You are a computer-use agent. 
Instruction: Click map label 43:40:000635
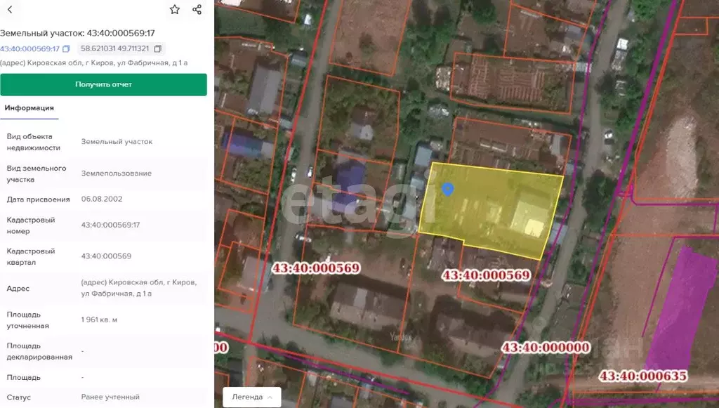642,376
